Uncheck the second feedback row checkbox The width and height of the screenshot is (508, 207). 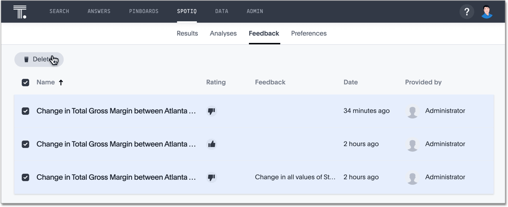pos(25,144)
